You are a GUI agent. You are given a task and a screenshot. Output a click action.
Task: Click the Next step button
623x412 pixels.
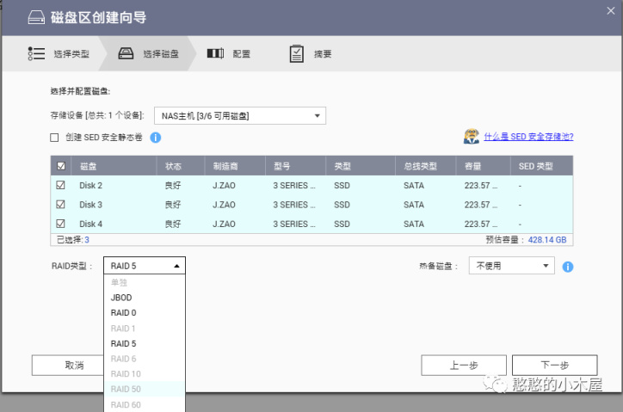(555, 365)
